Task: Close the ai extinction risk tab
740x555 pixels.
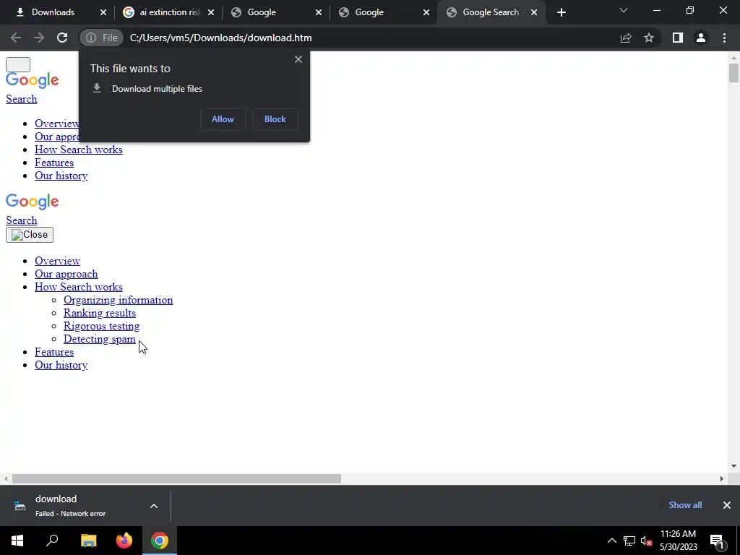Action: pyautogui.click(x=211, y=12)
